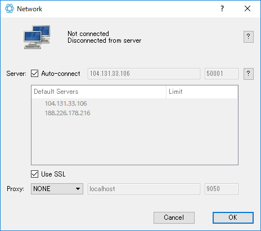This screenshot has width=261, height=231.
Task: Select server 104.131.33.106 in list
Action: click(66, 103)
